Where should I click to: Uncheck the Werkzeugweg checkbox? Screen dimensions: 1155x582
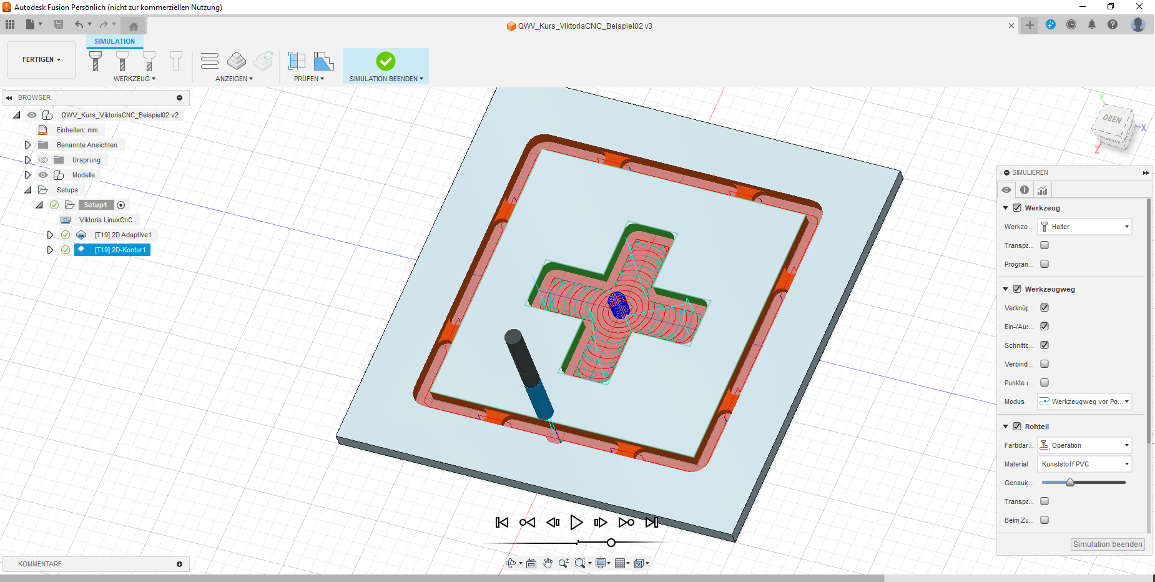coord(1017,289)
